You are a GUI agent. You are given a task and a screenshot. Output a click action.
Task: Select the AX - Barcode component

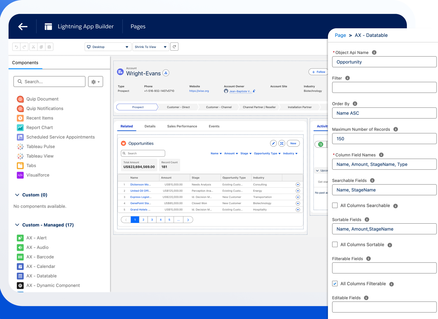tap(36, 257)
